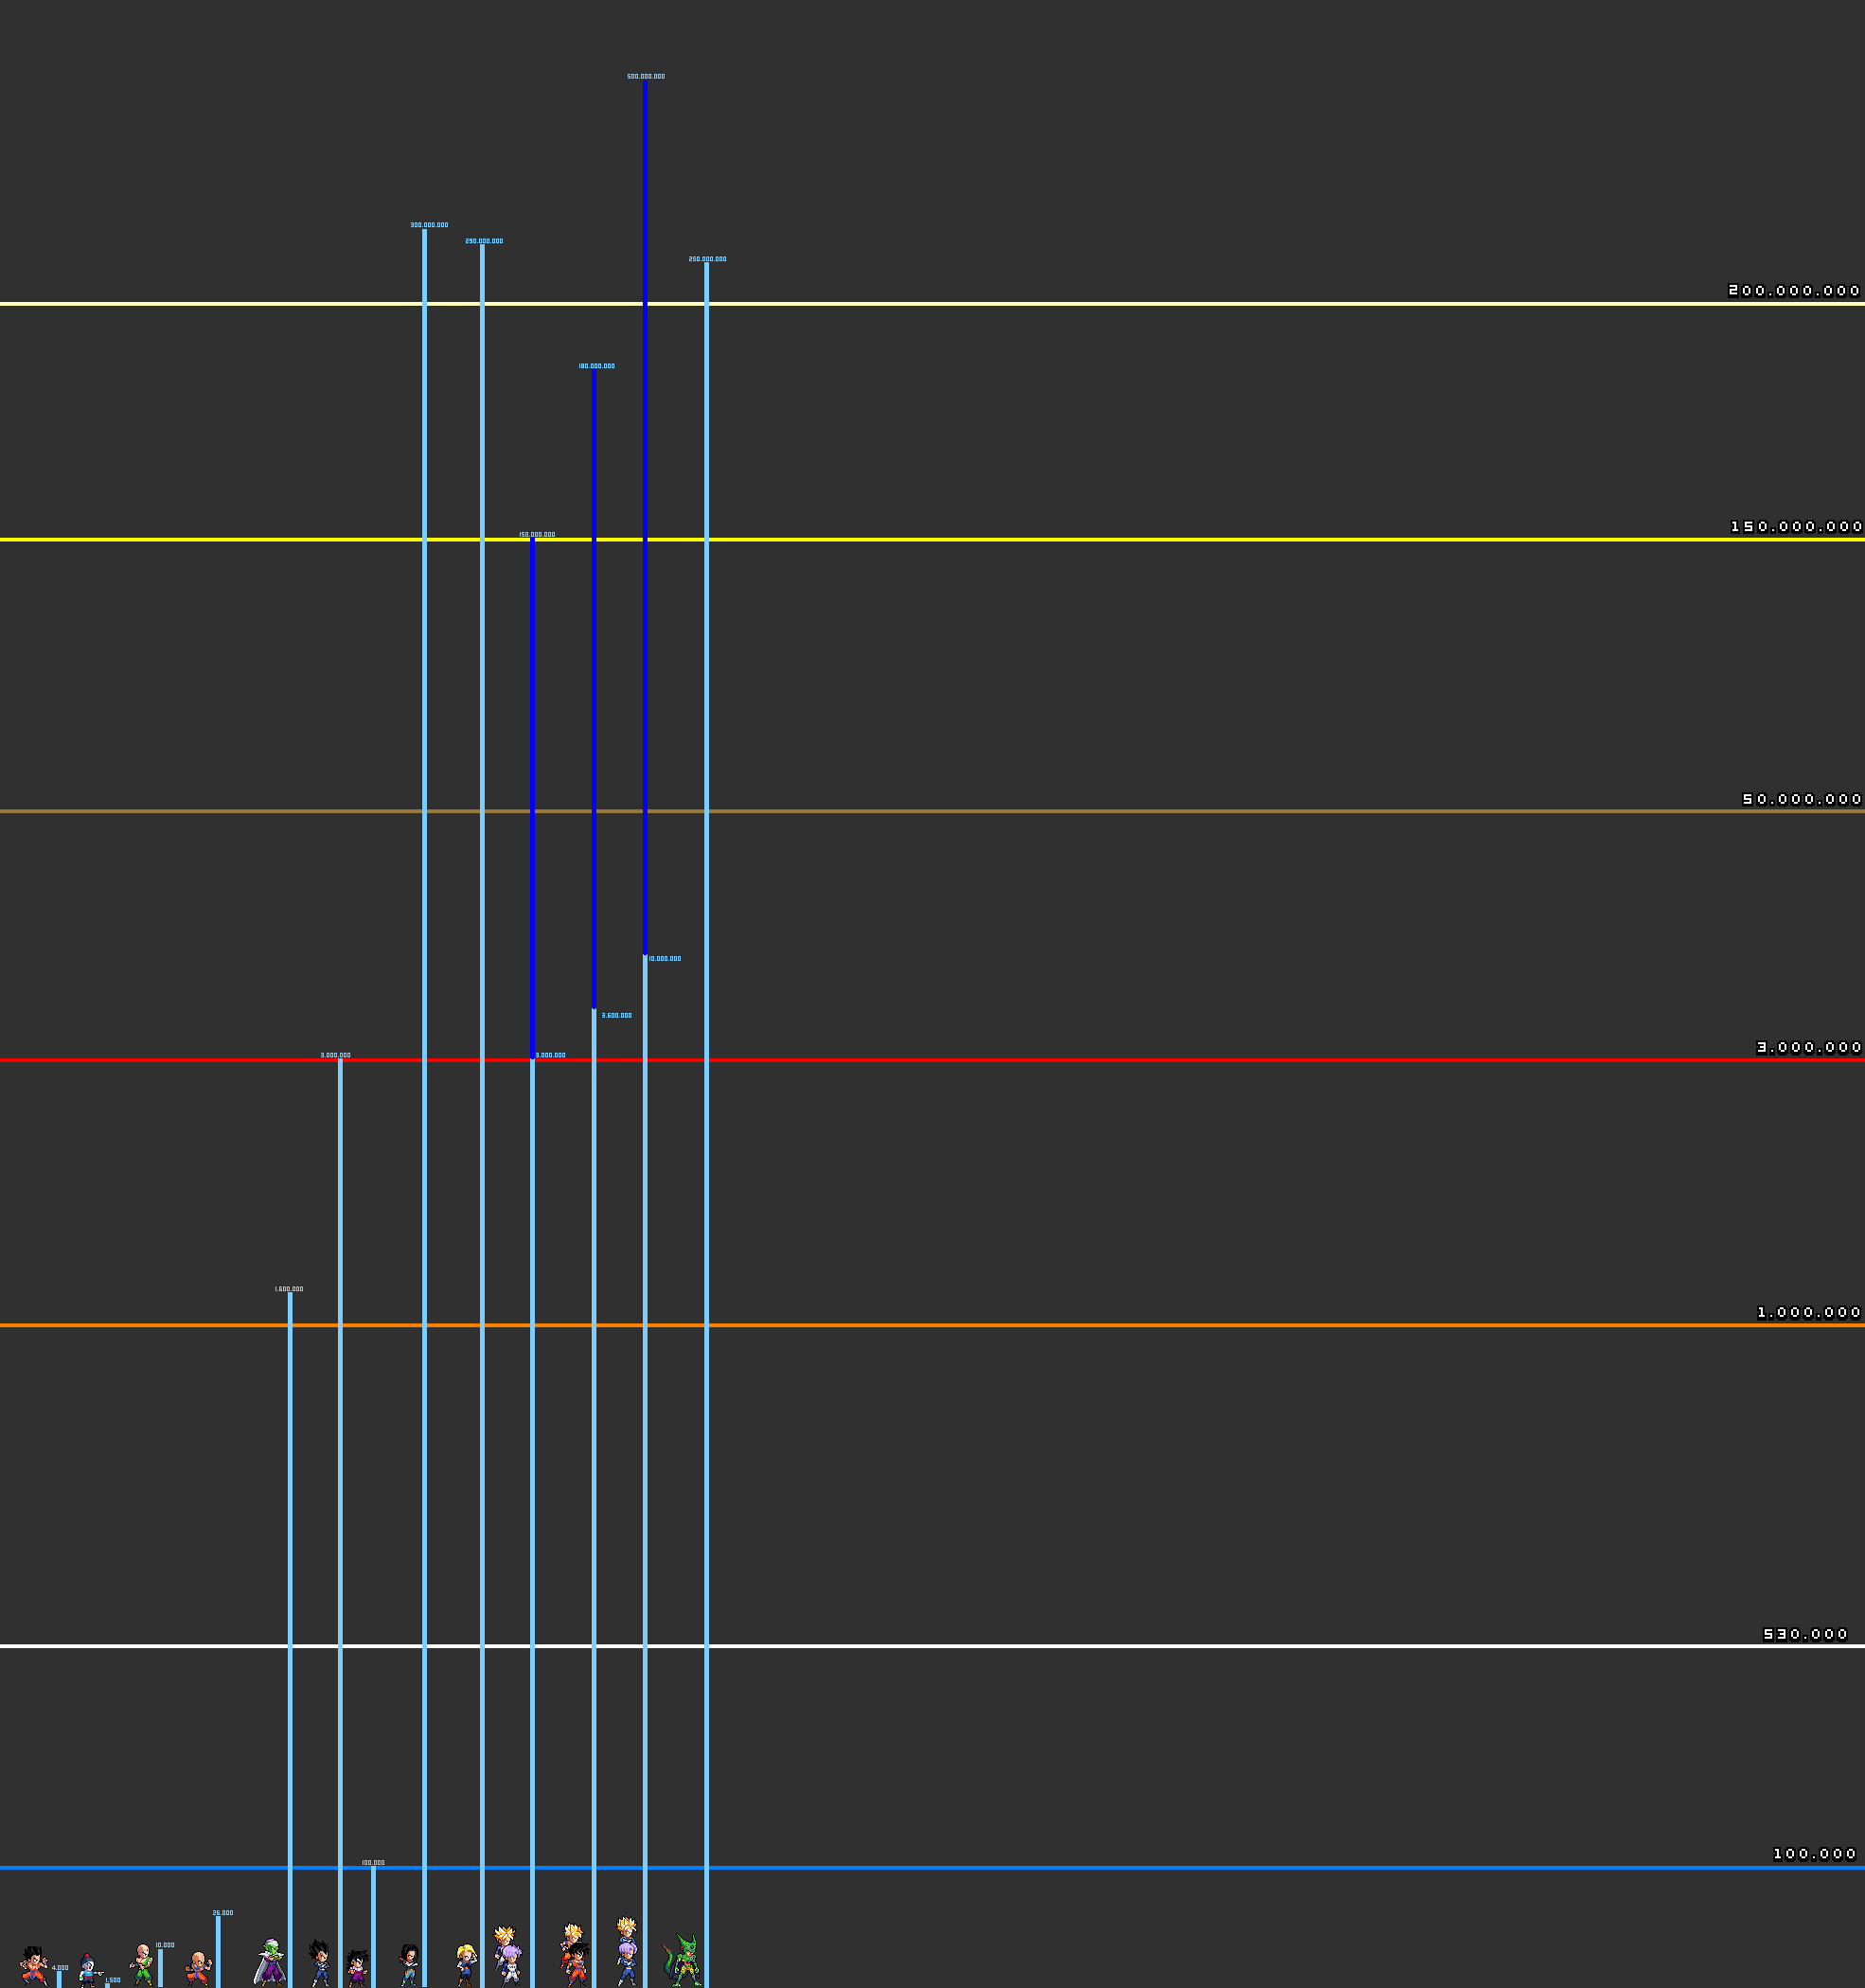The width and height of the screenshot is (1865, 1988).
Task: Click the 26.000 label above Krillin's bar
Action: point(223,1913)
